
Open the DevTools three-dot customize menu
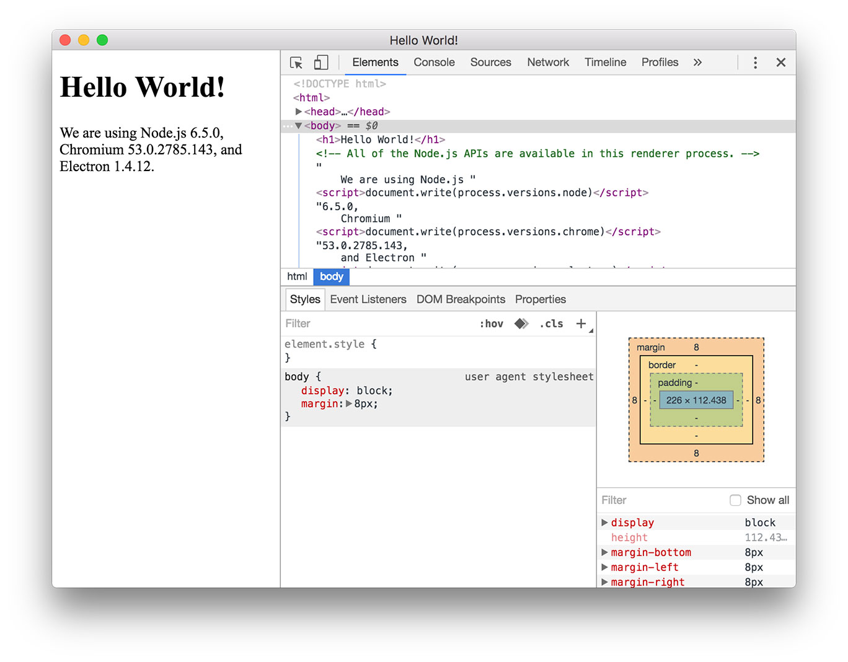tap(755, 63)
